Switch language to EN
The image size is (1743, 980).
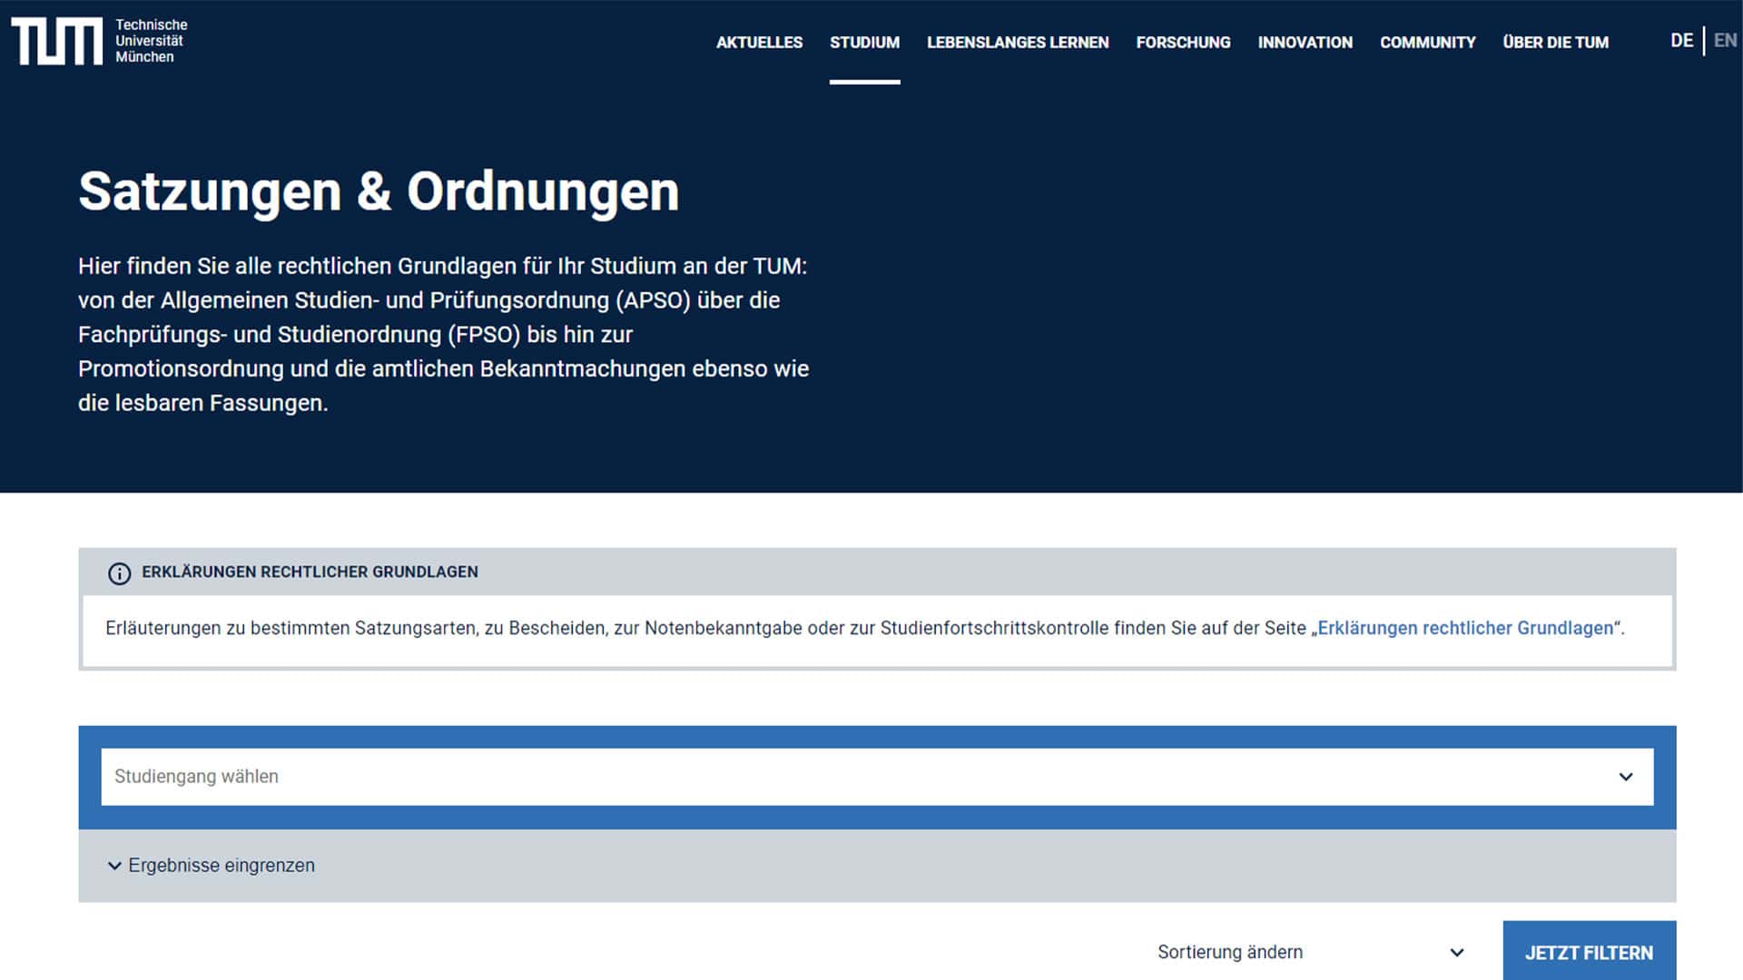click(1725, 41)
